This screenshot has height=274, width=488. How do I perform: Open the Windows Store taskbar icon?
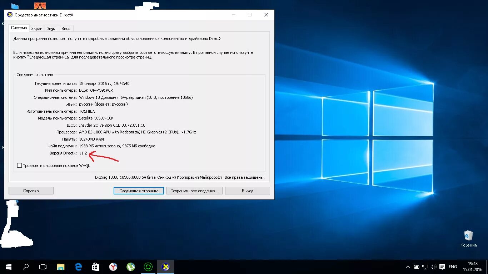(x=95, y=267)
